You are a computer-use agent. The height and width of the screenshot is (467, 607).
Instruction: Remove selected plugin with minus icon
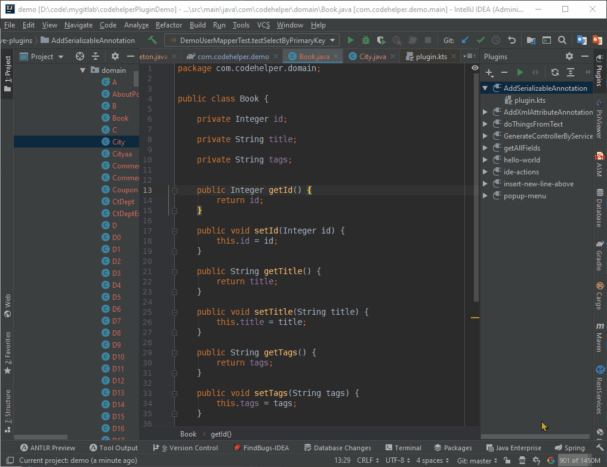click(x=504, y=72)
